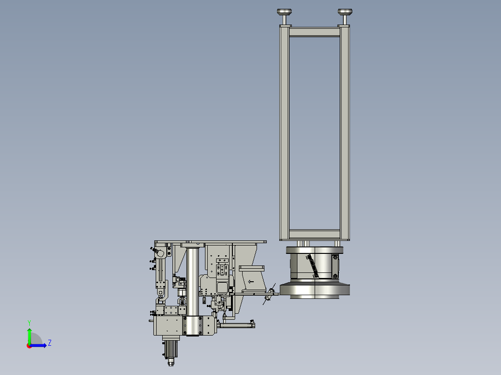
Task: Click the blue Z axis of the triad
Action: click(x=38, y=345)
